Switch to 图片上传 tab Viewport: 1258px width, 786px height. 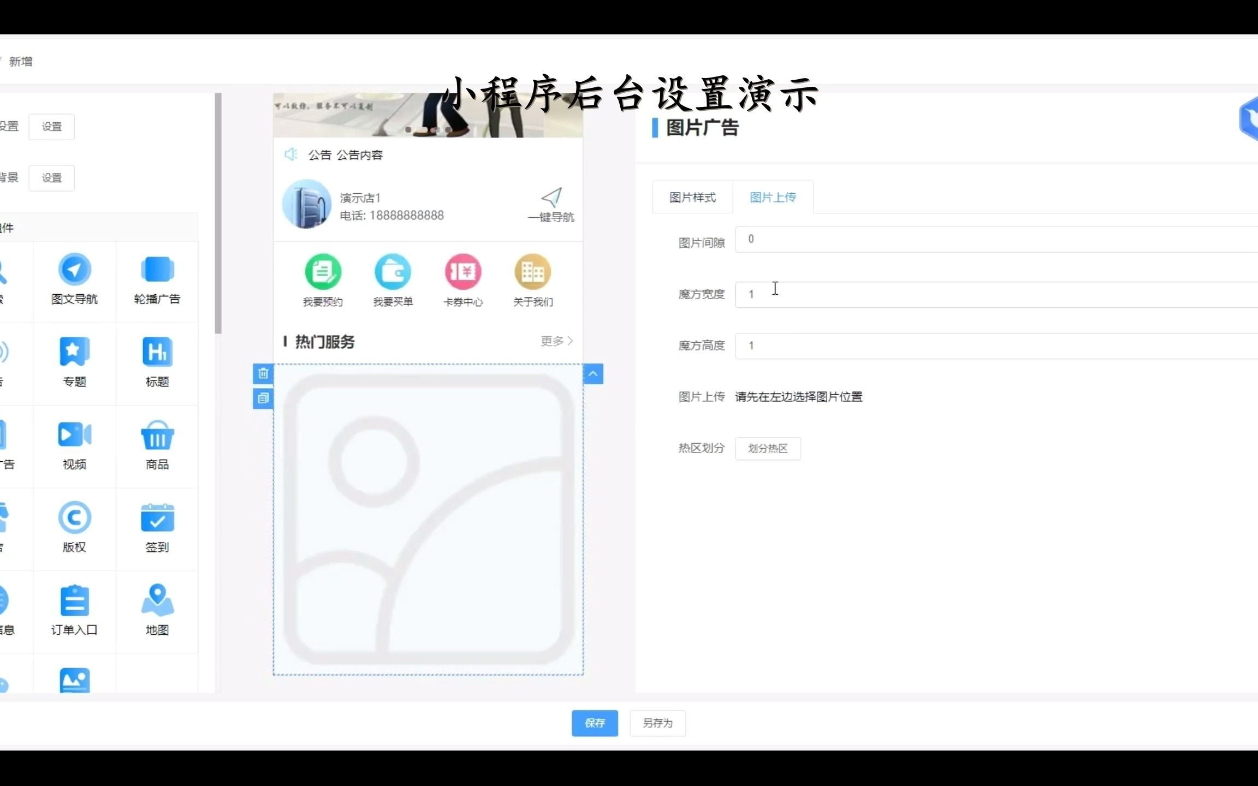coord(772,198)
